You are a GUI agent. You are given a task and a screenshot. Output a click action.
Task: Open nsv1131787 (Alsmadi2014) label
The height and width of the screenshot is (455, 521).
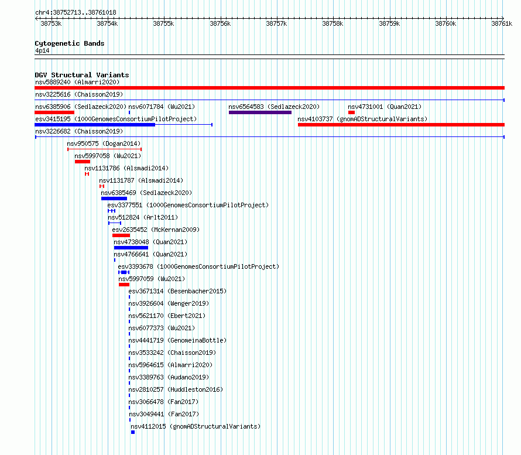(141, 180)
